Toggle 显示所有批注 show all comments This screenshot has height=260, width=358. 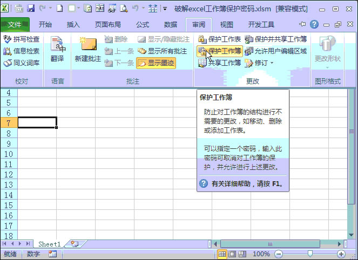(x=162, y=51)
